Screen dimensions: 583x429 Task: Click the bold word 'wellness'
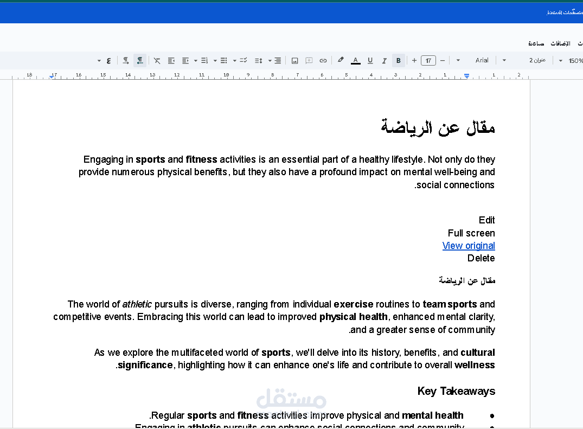[x=475, y=365]
